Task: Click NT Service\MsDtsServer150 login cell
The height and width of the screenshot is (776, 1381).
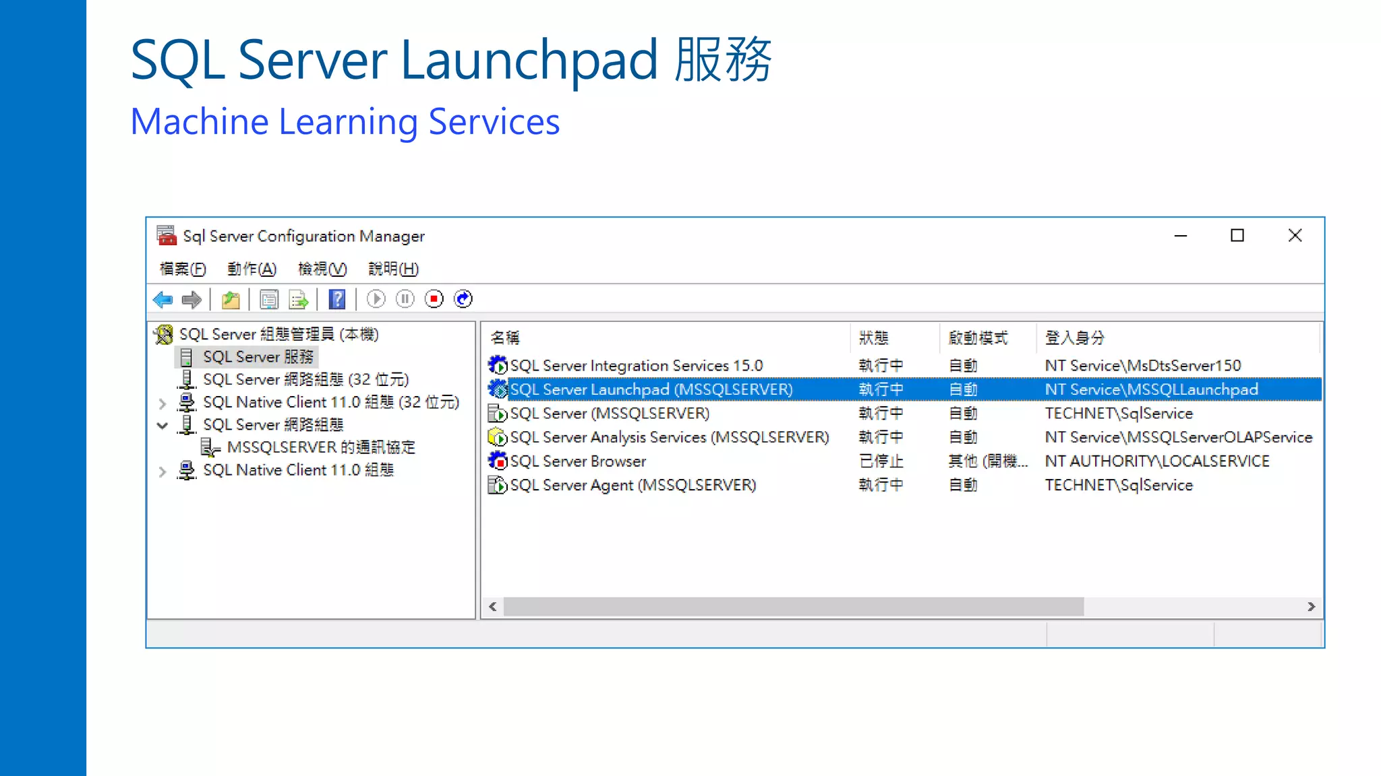Action: pos(1142,365)
